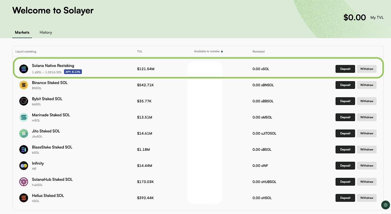This screenshot has height=214, width=391.
Task: Click the Jito Staked SOL icon
Action: pyautogui.click(x=24, y=133)
